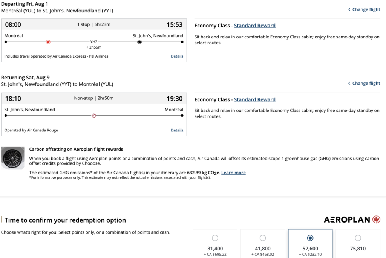Select the 41,800 points redemption option
The width and height of the screenshot is (386, 258).
263,238
